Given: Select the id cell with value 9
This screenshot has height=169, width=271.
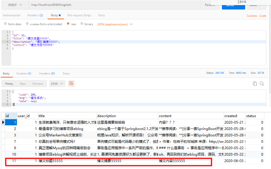Looking at the screenshot, I should (x=11, y=148).
